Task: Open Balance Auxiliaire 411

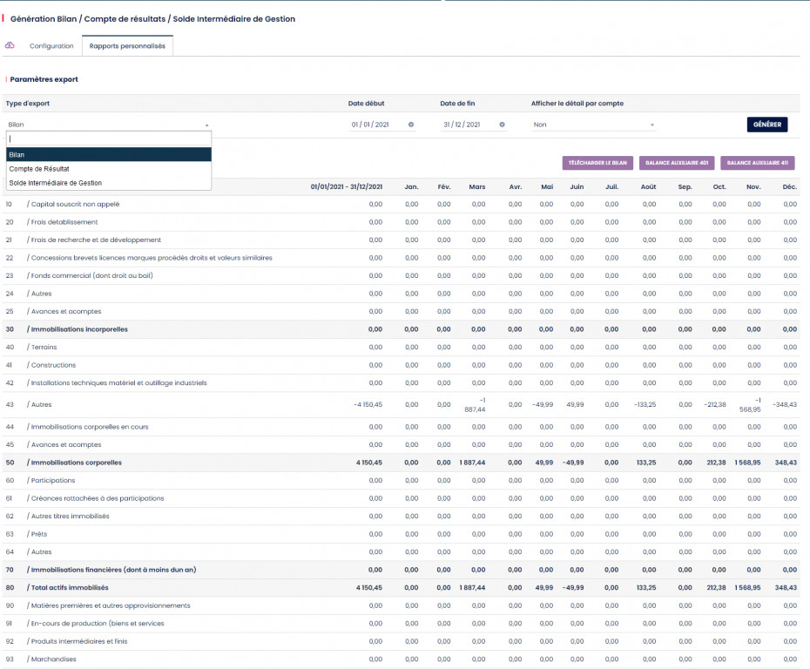Action: point(757,163)
